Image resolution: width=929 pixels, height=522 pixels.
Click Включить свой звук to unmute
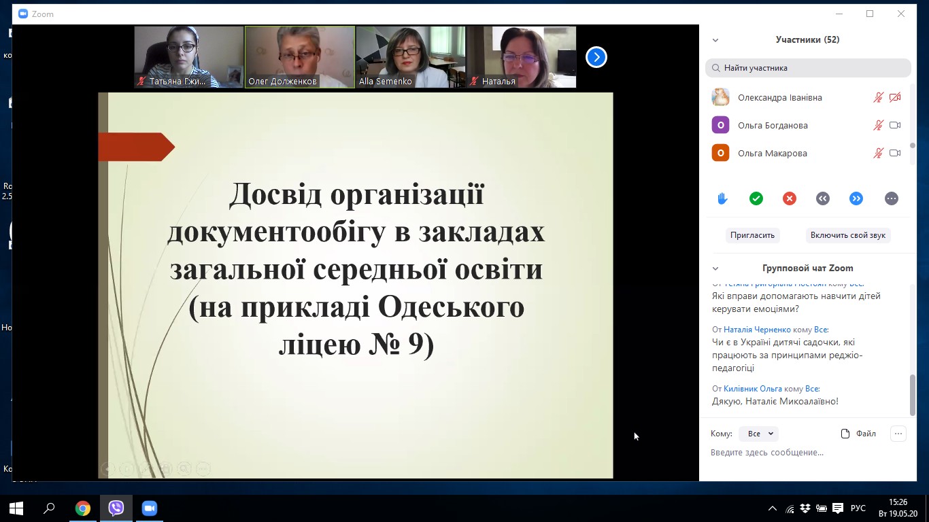point(848,235)
